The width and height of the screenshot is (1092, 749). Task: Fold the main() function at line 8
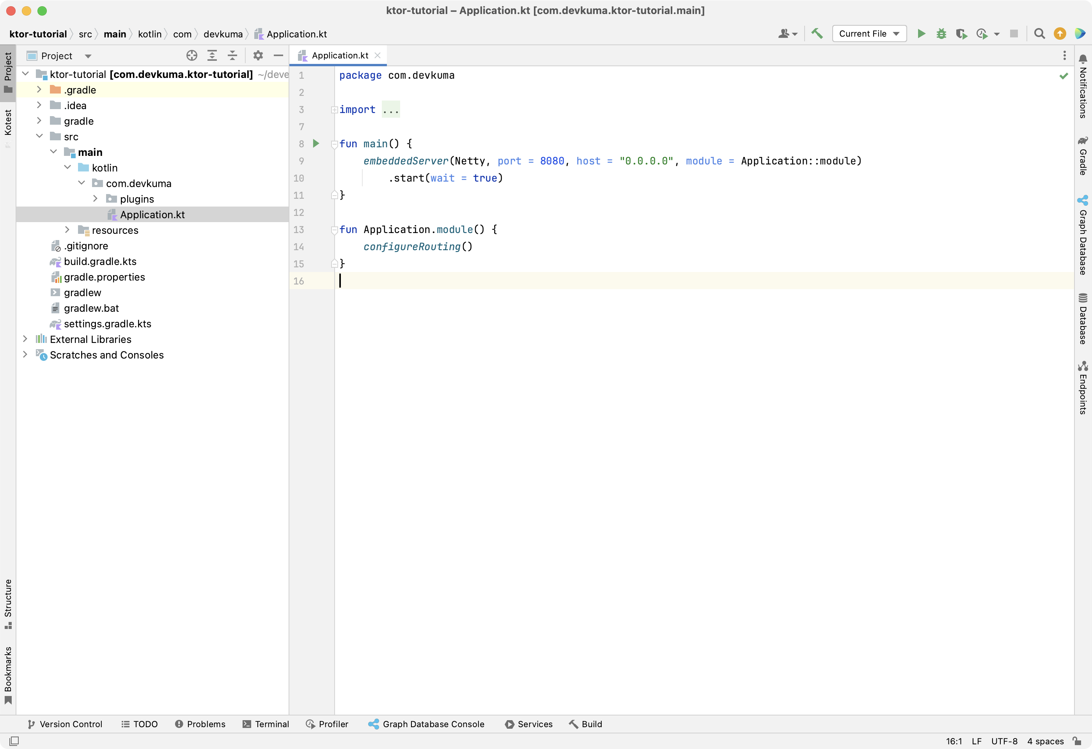coord(335,144)
